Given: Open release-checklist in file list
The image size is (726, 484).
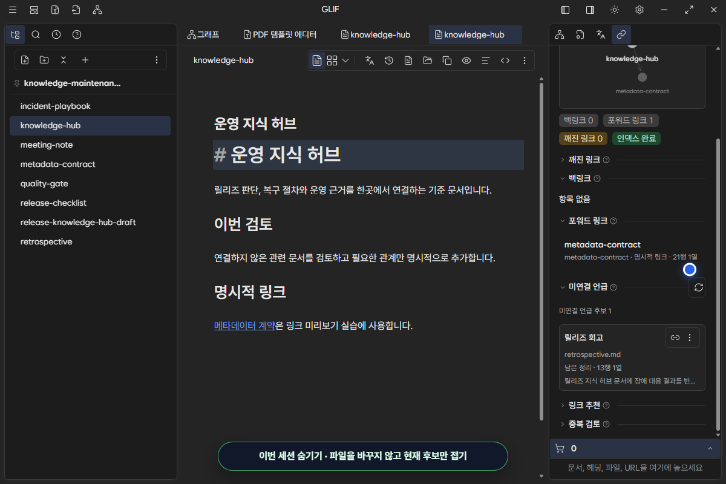Looking at the screenshot, I should pos(90,203).
